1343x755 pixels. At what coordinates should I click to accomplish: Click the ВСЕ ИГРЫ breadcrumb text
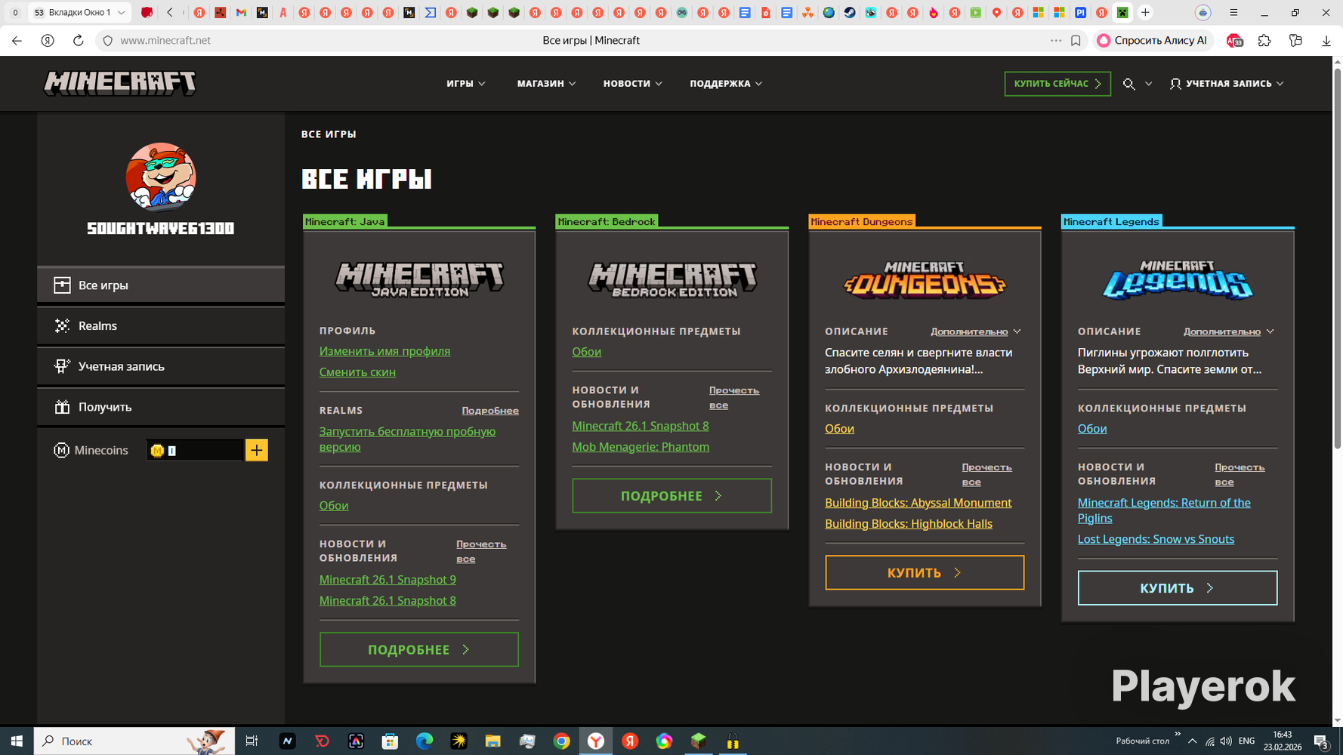tap(329, 134)
